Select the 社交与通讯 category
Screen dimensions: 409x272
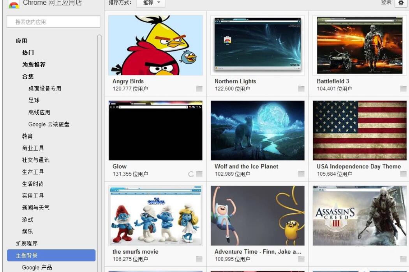36,160
